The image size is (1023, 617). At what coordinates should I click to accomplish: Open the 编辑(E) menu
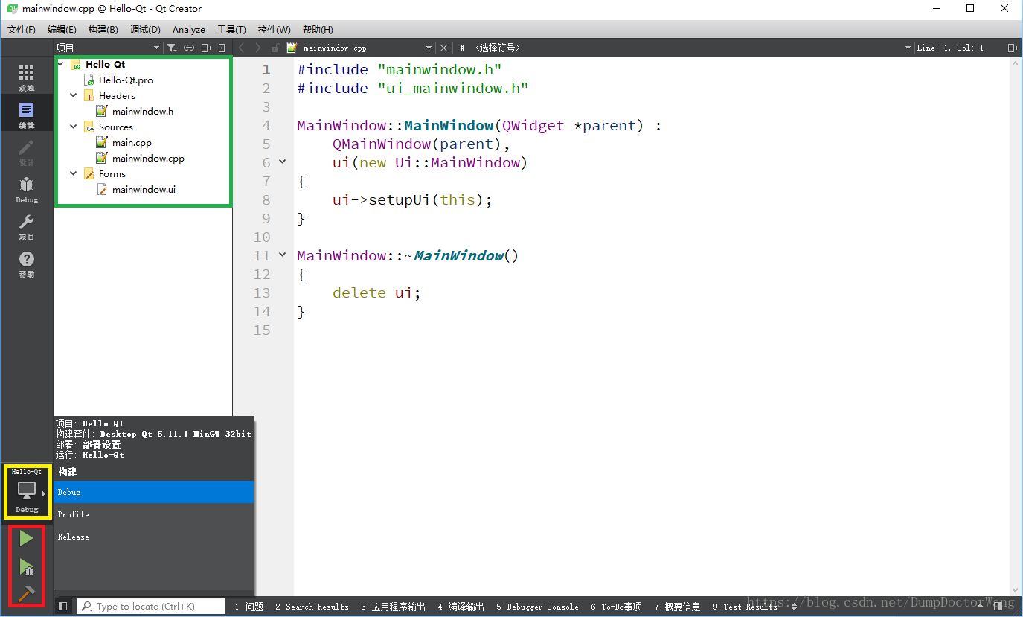click(x=62, y=30)
